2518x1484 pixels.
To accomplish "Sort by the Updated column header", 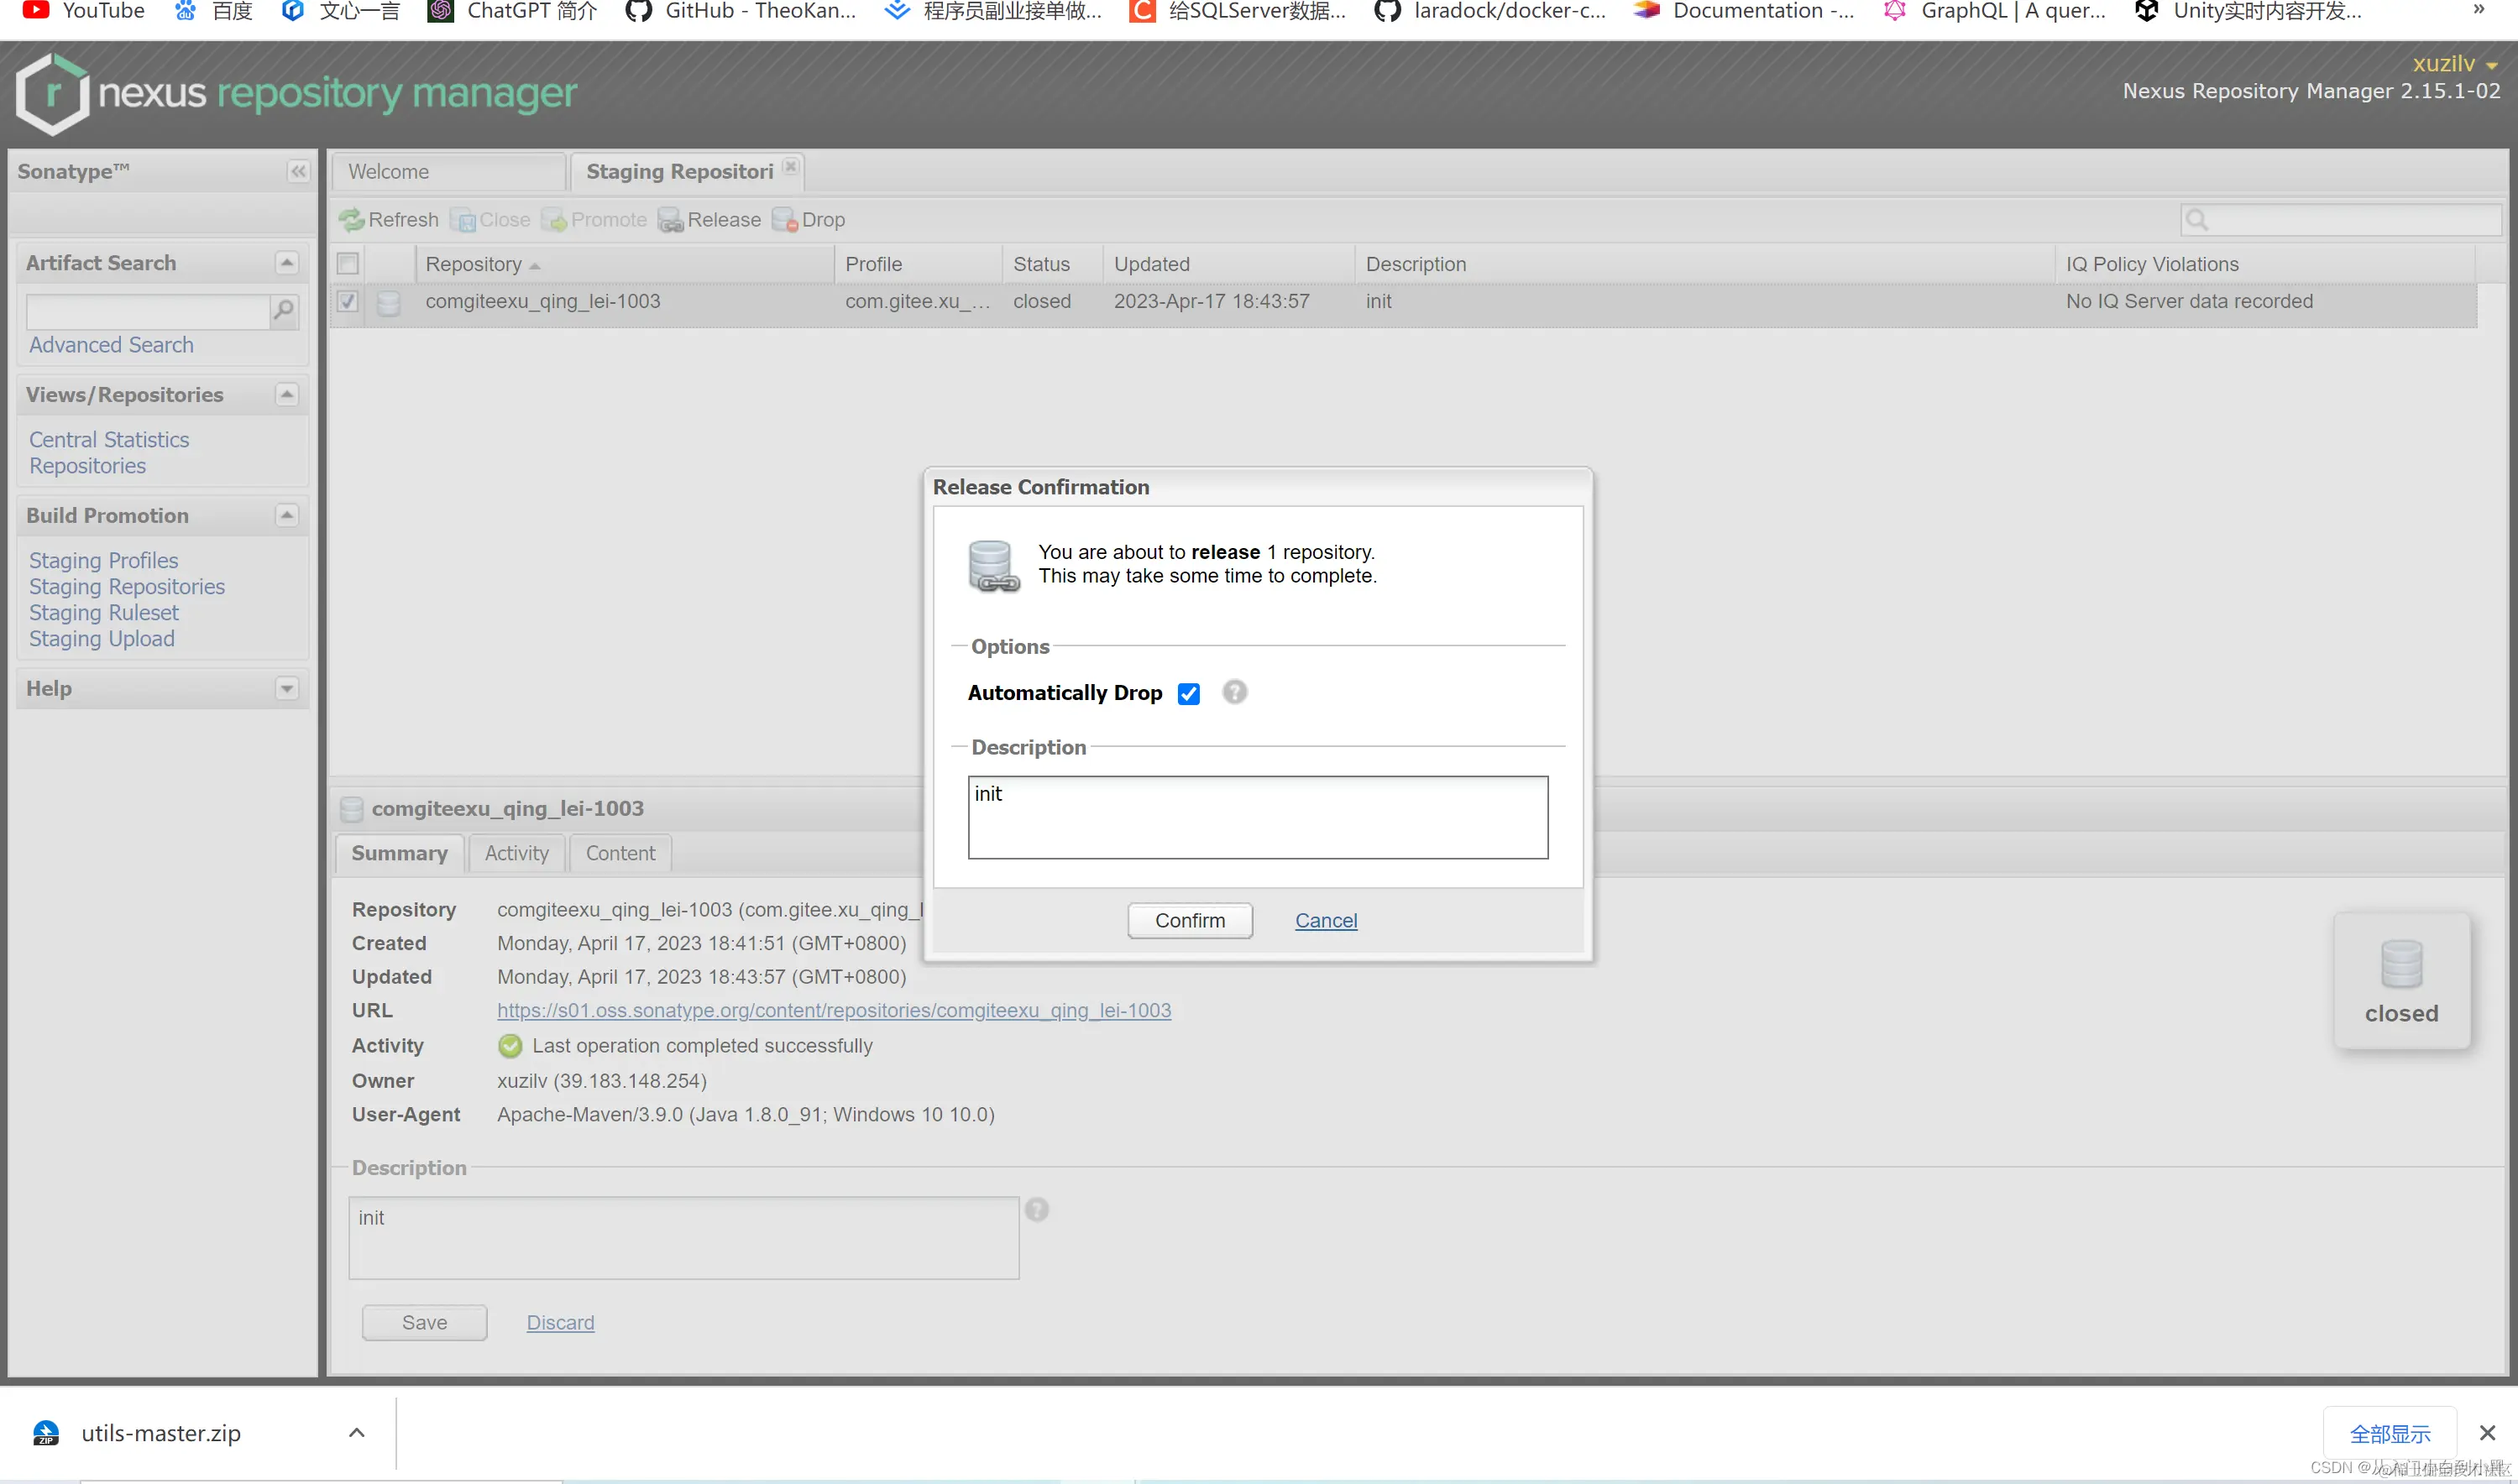I will pyautogui.click(x=1229, y=264).
